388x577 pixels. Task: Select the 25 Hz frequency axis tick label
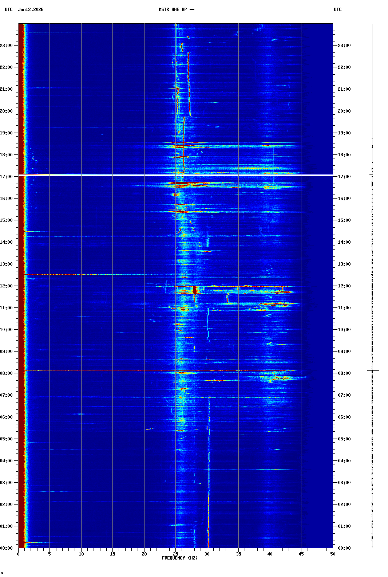[x=175, y=554]
